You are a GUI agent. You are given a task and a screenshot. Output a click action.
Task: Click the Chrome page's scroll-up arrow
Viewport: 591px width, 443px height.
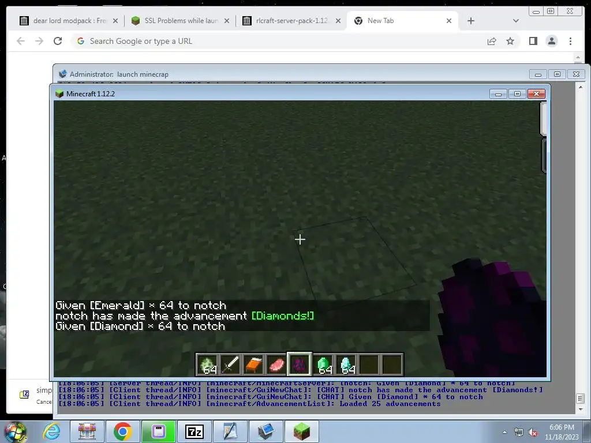[x=578, y=58]
